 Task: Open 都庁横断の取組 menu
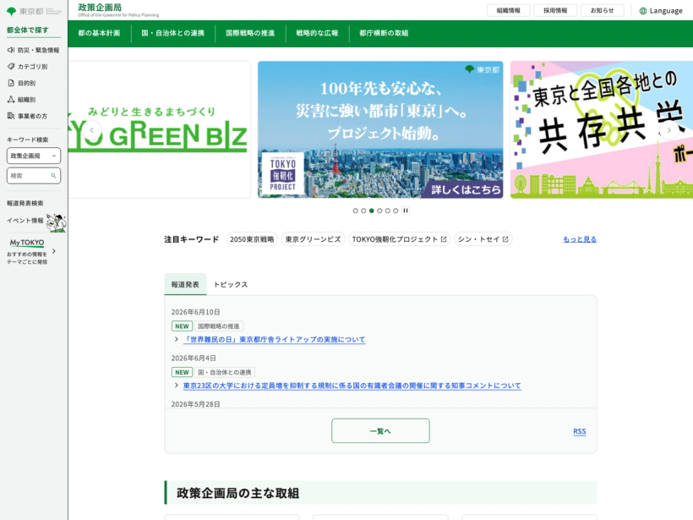tap(384, 33)
